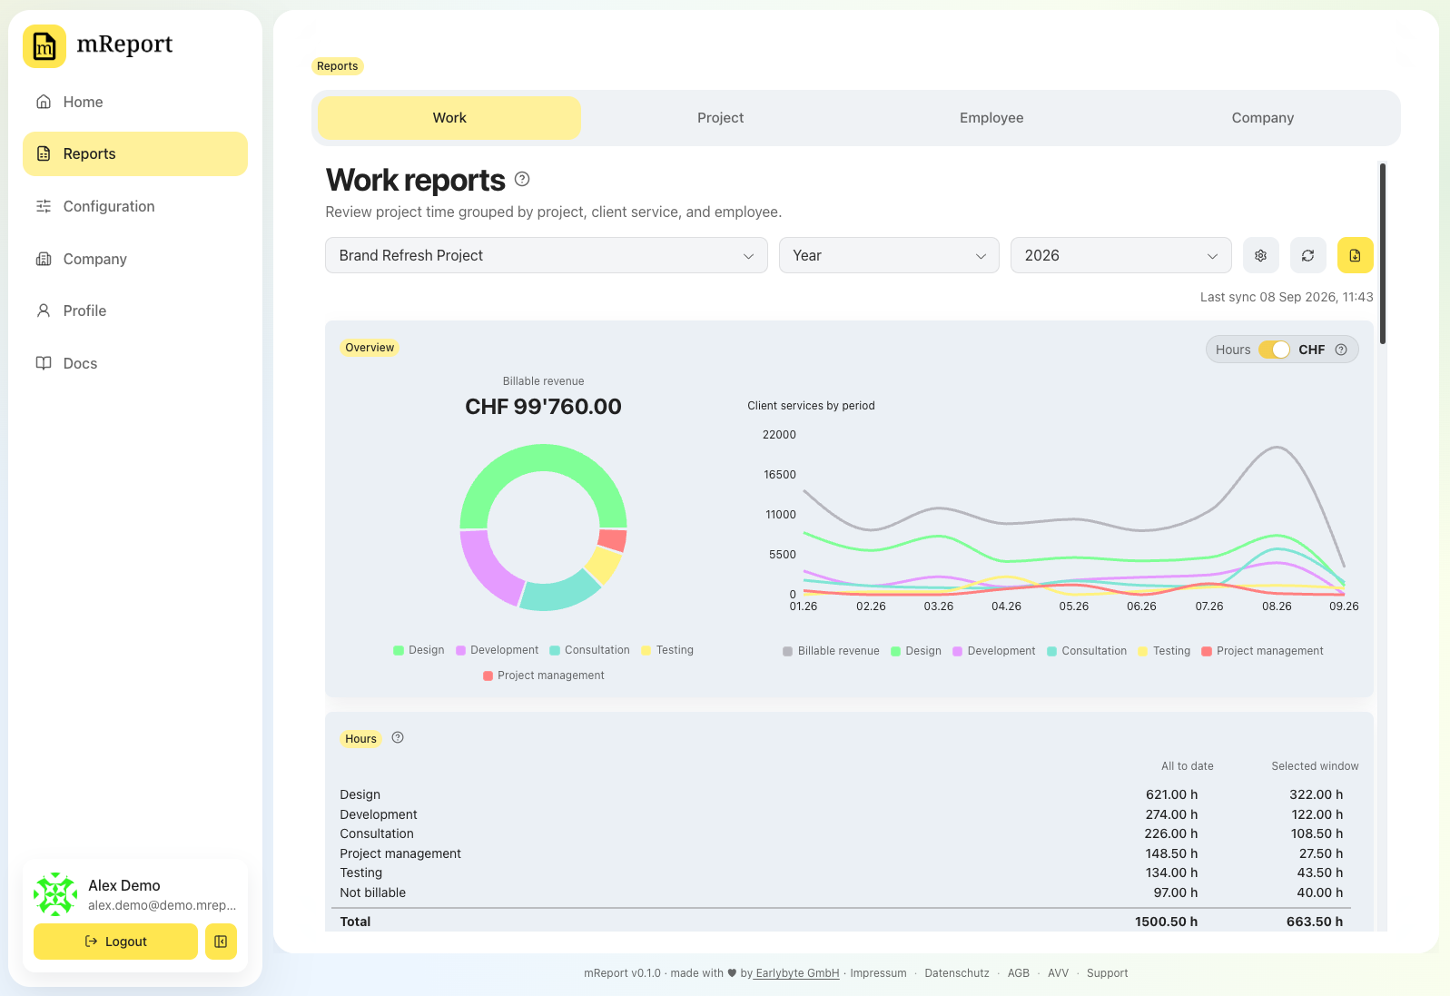Click the Total 1500.50 h value
The height and width of the screenshot is (996, 1450).
pyautogui.click(x=1166, y=922)
